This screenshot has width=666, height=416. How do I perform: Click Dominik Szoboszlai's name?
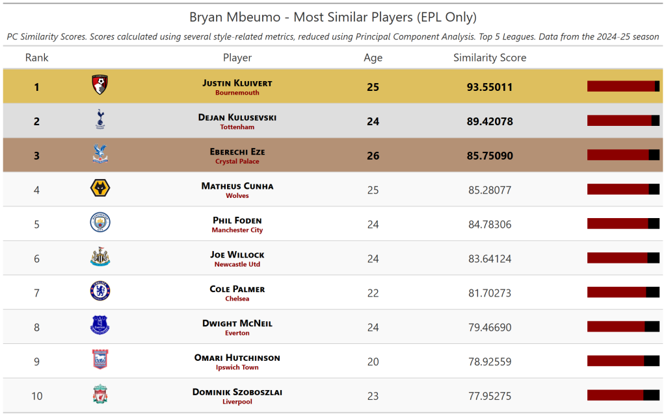(237, 392)
